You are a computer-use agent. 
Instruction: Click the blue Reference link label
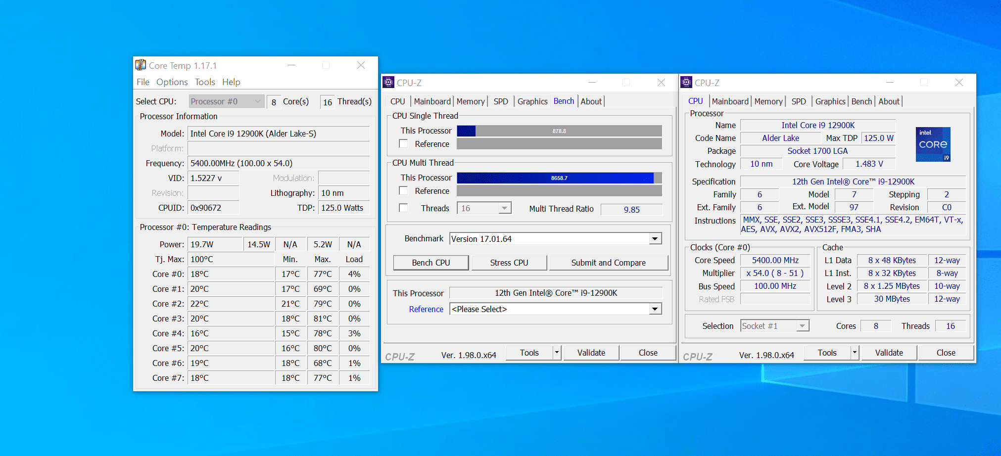tap(426, 309)
